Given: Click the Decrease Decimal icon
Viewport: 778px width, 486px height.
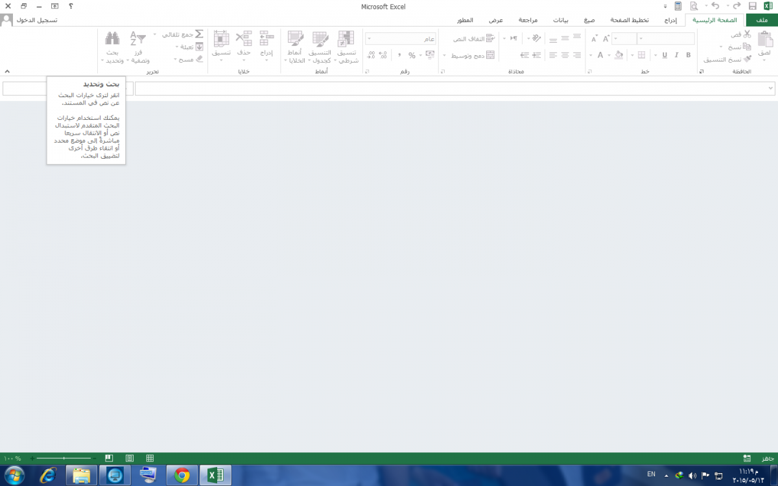Looking at the screenshot, I should pos(371,55).
